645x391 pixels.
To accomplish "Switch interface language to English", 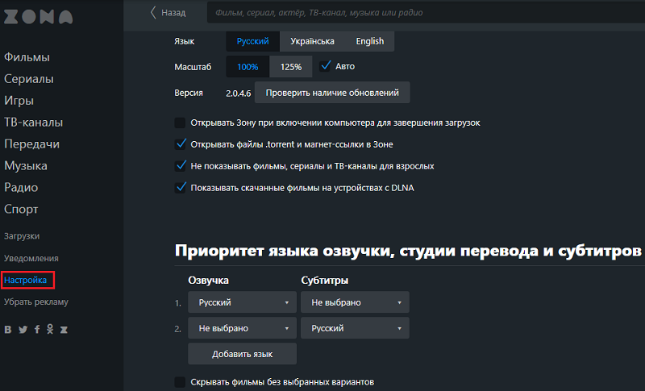I will 370,41.
